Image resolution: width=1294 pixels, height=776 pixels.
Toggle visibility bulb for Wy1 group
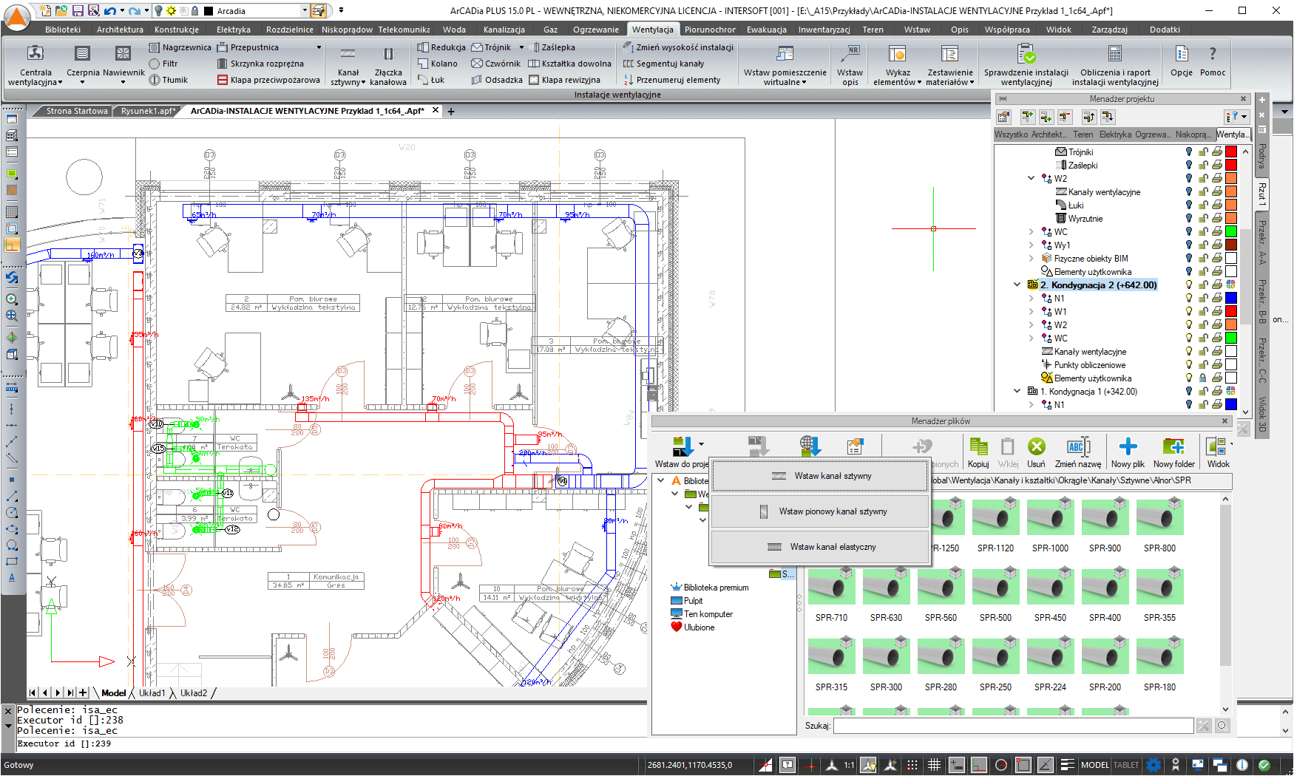click(x=1189, y=245)
